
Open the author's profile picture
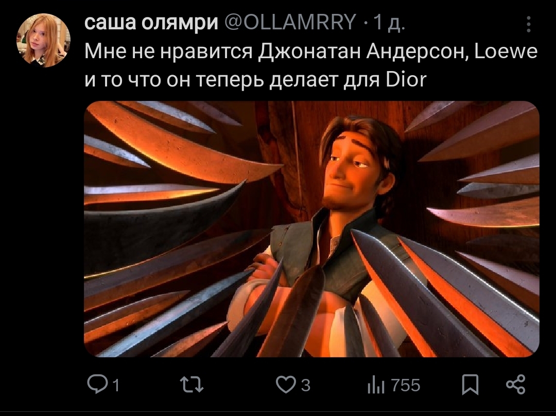click(44, 40)
